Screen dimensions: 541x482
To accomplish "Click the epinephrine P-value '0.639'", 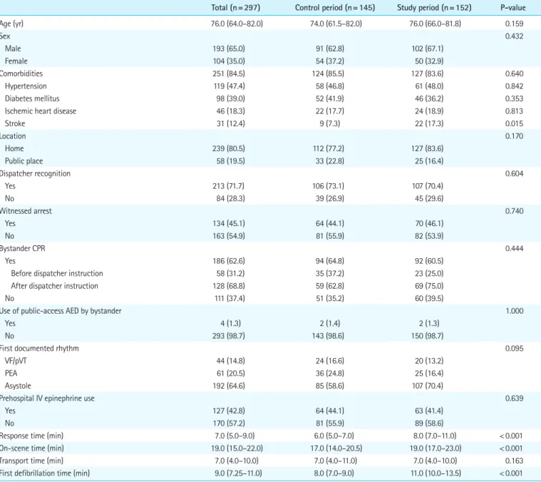I will coord(514,399).
